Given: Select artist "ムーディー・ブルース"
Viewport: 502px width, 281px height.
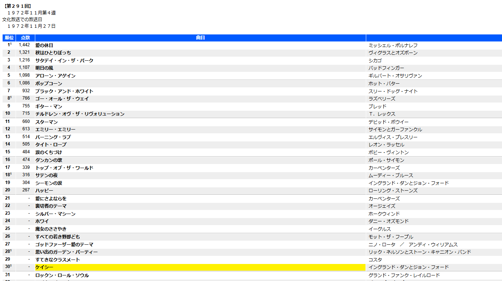Looking at the screenshot, I should [391, 175].
